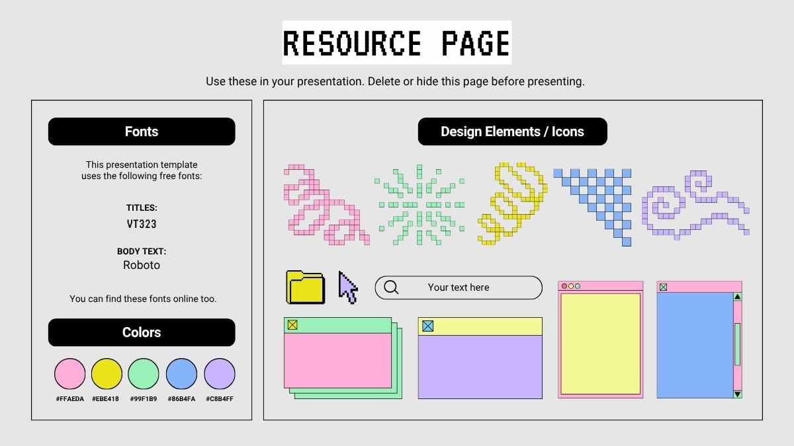Screen dimensions: 794x446
Task: Click the yellow pixel folder icon
Action: [305, 287]
